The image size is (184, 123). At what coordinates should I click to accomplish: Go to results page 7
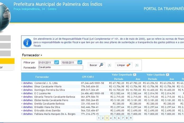123,118
